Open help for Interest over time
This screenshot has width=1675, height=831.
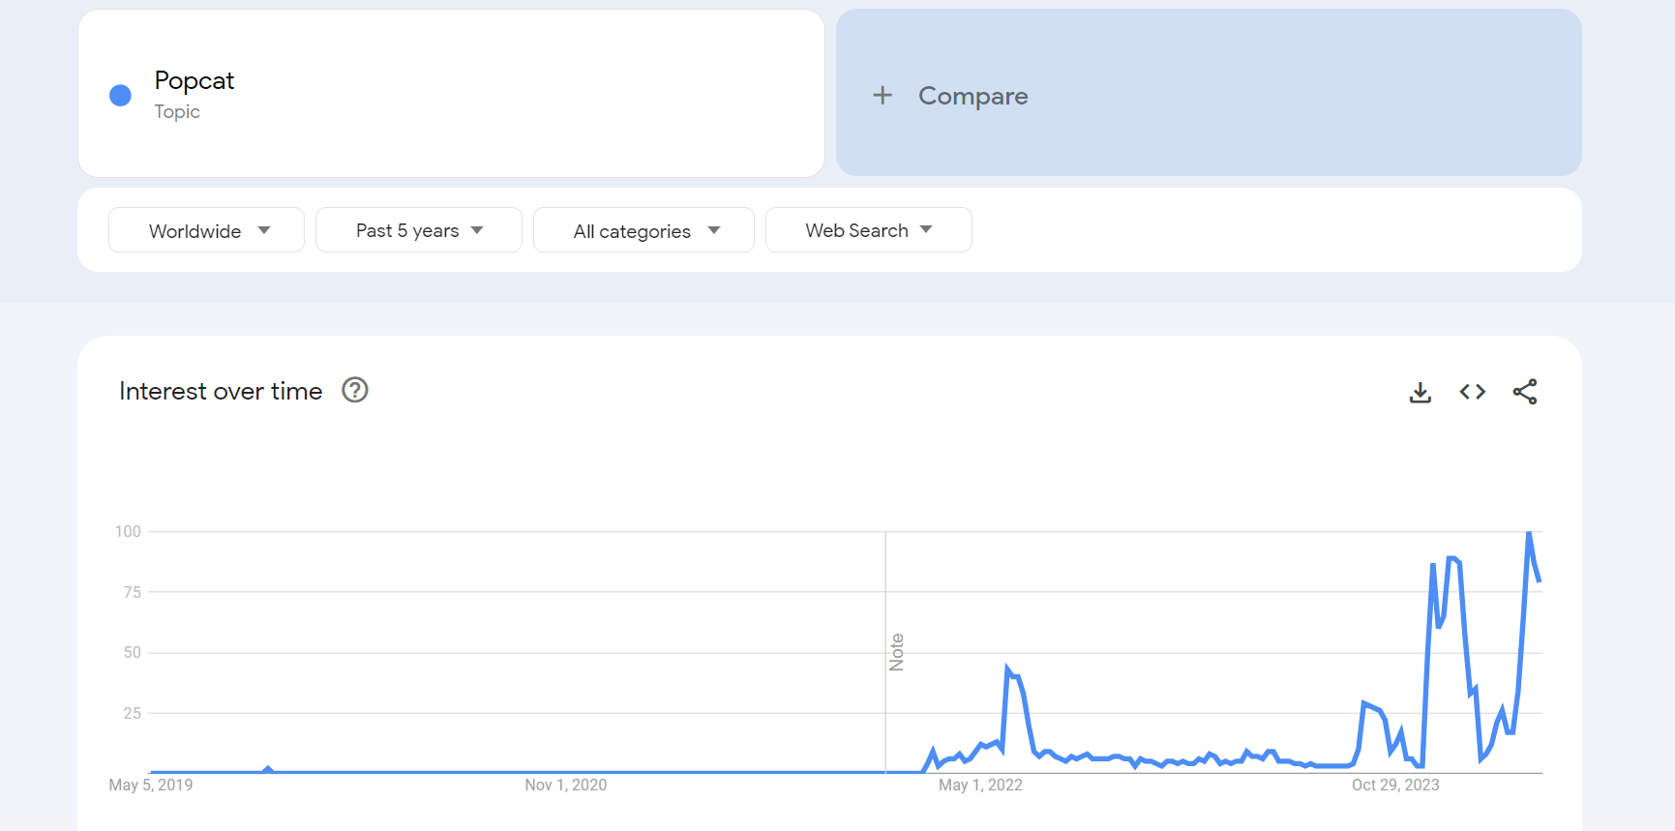(x=355, y=390)
